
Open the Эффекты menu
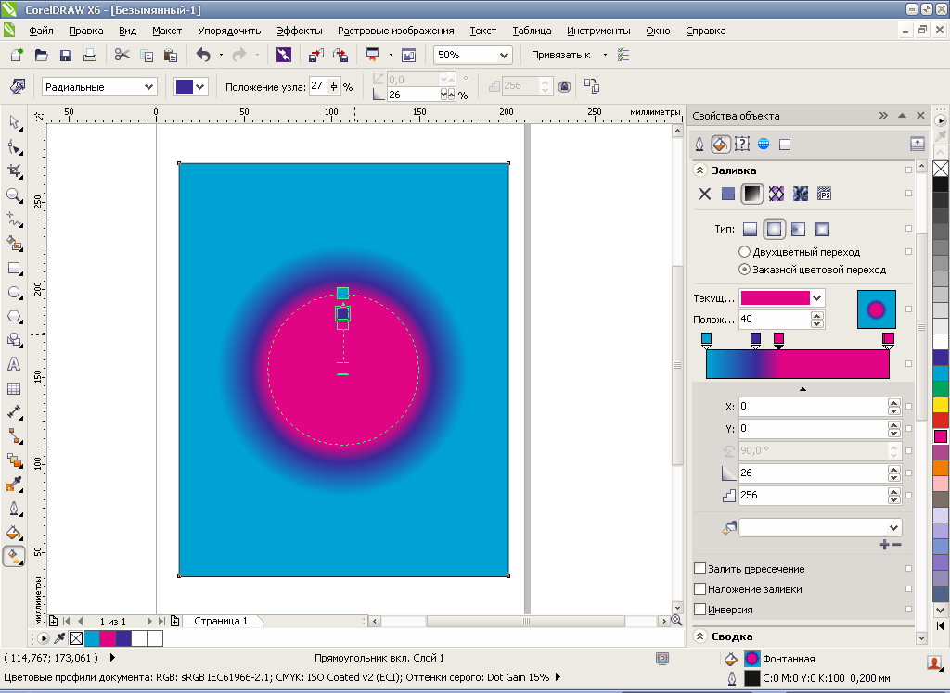pos(299,31)
